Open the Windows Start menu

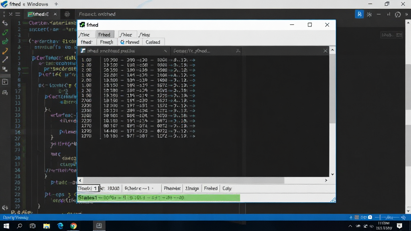pyautogui.click(x=6, y=226)
